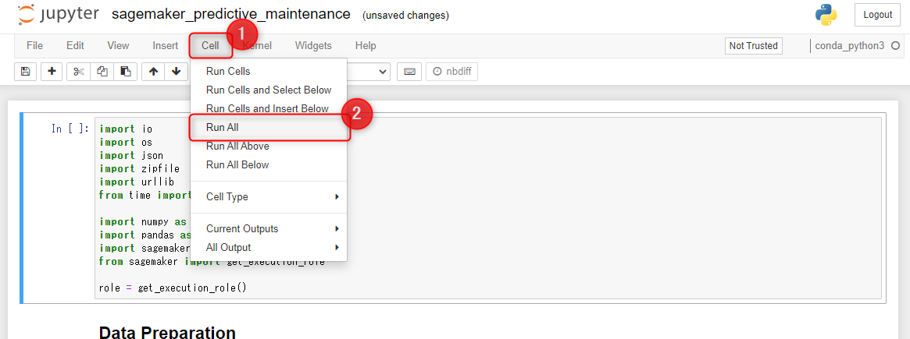This screenshot has height=339, width=910.
Task: Click the Logout button
Action: tap(877, 15)
